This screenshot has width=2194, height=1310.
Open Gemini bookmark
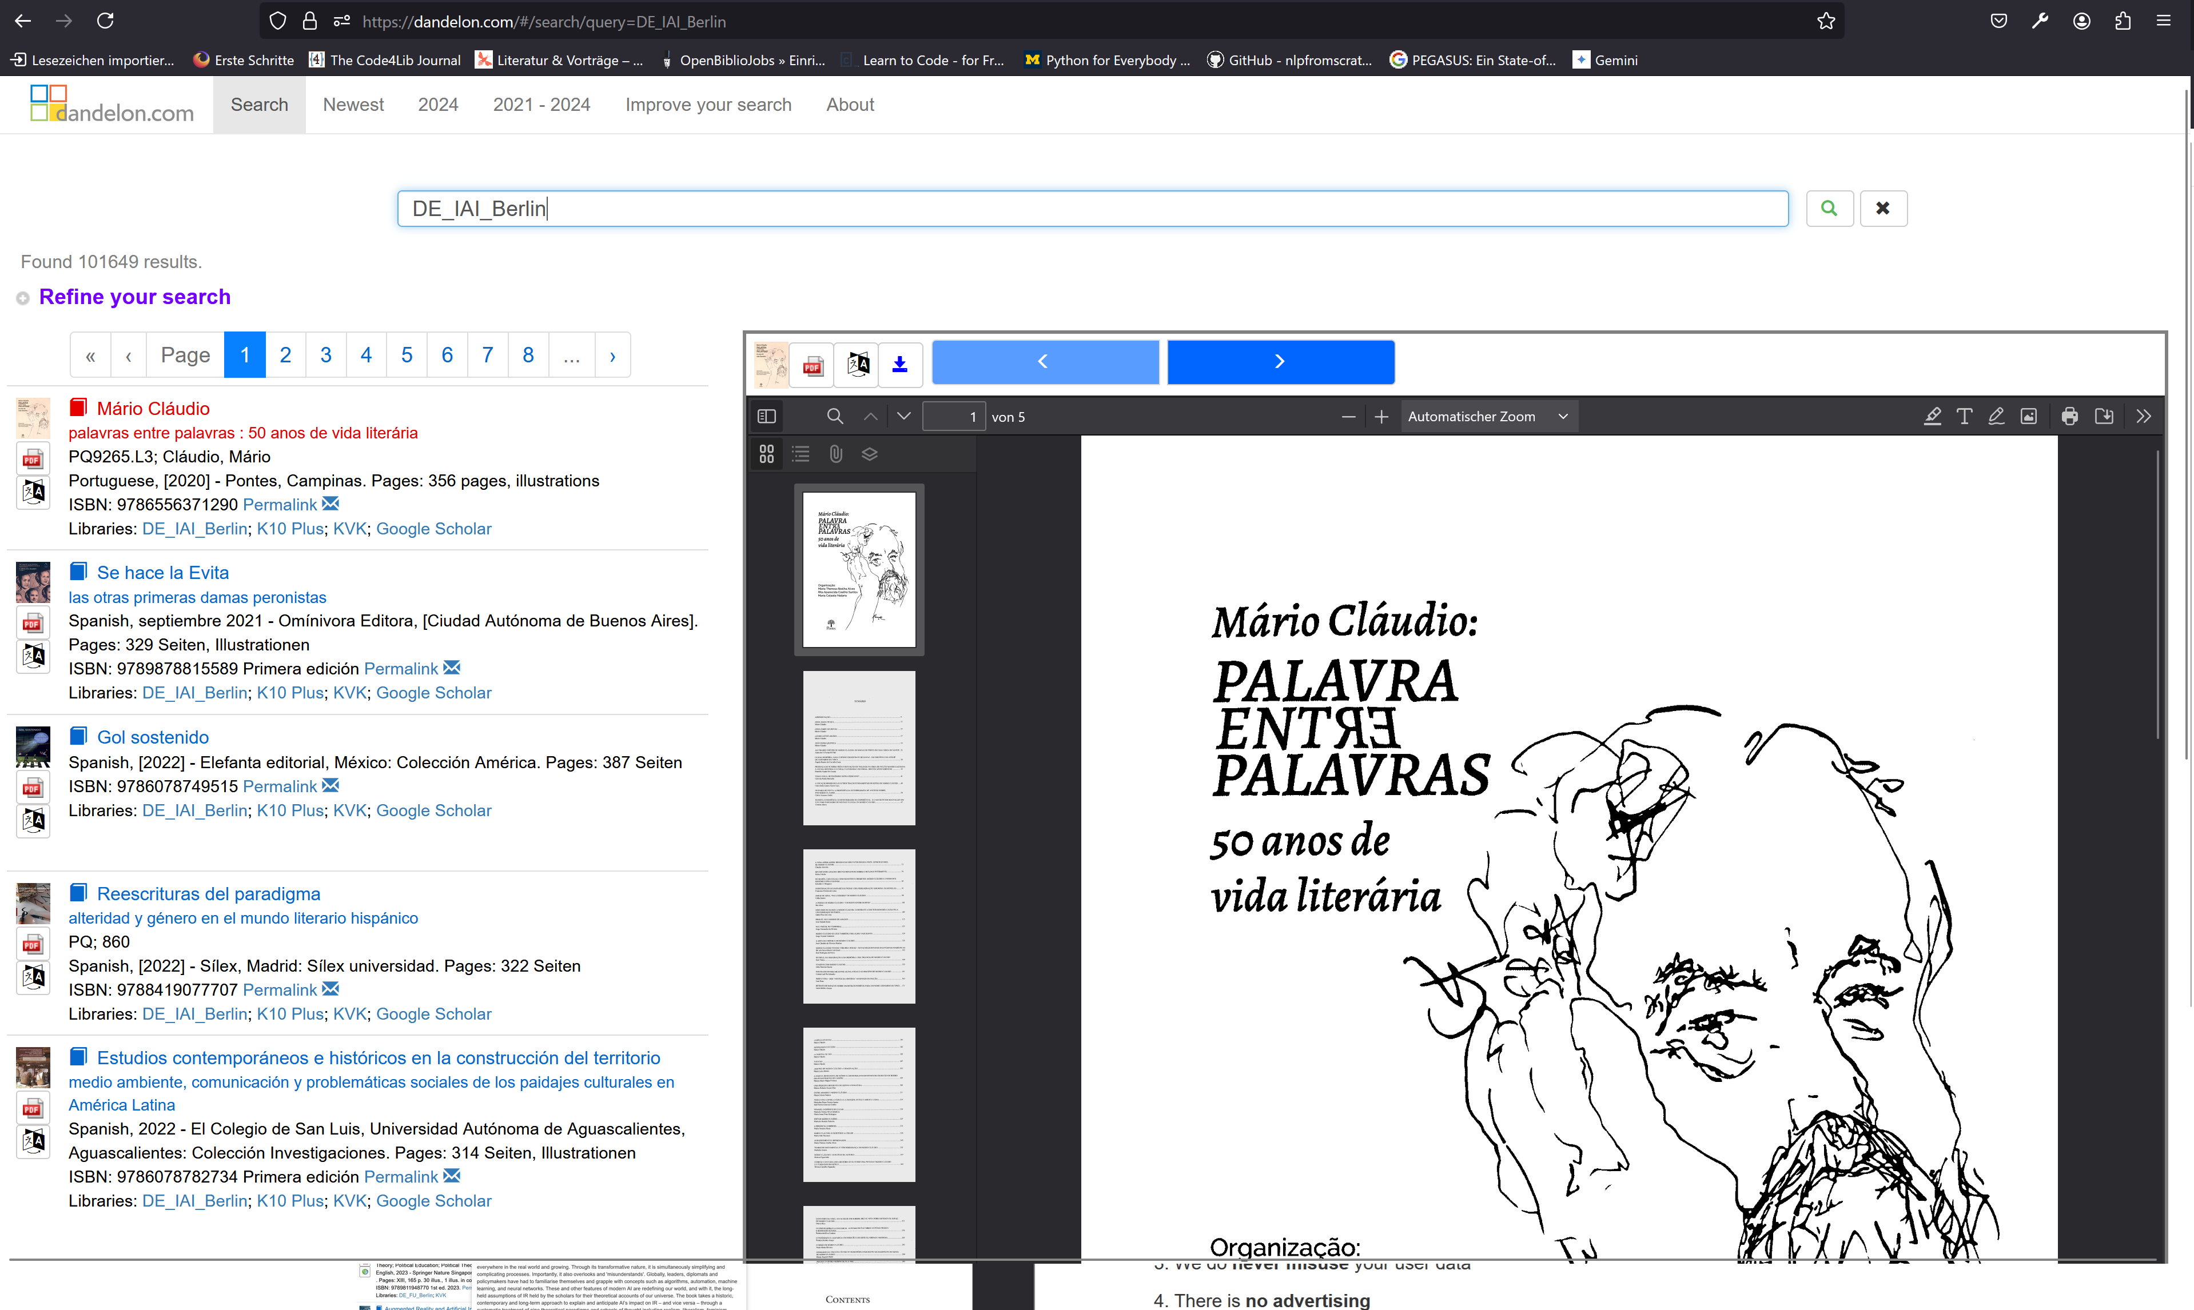[x=1606, y=60]
